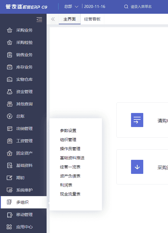Click the 实物仓库 warehouse icon
This screenshot has height=233, width=168.
pos(10,79)
